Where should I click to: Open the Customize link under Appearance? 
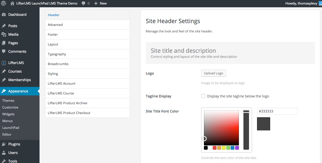tap(10, 107)
